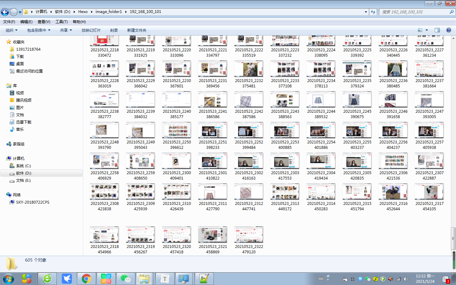Select thumbnail 20210523_2316452644

(393, 192)
